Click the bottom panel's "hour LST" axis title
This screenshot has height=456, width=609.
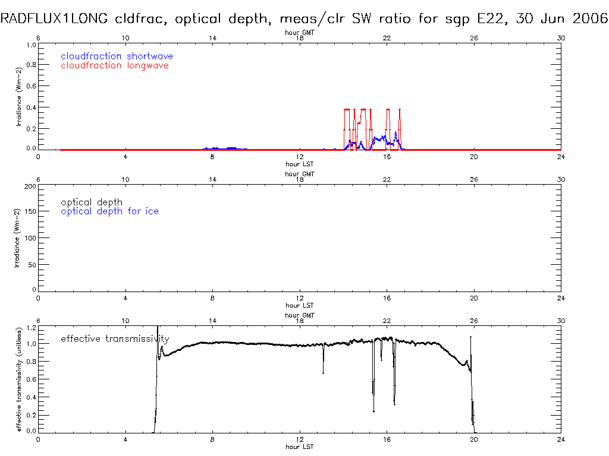click(300, 446)
